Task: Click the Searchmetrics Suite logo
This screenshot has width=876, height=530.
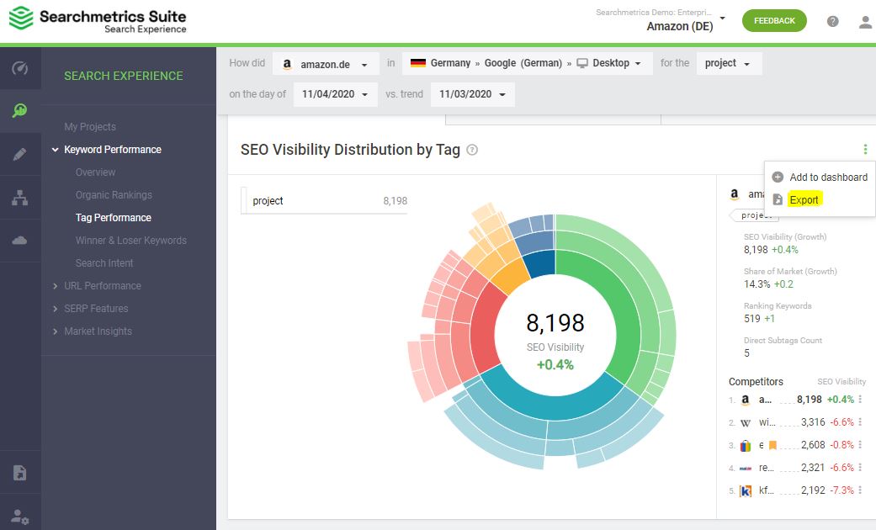Action: [x=98, y=20]
